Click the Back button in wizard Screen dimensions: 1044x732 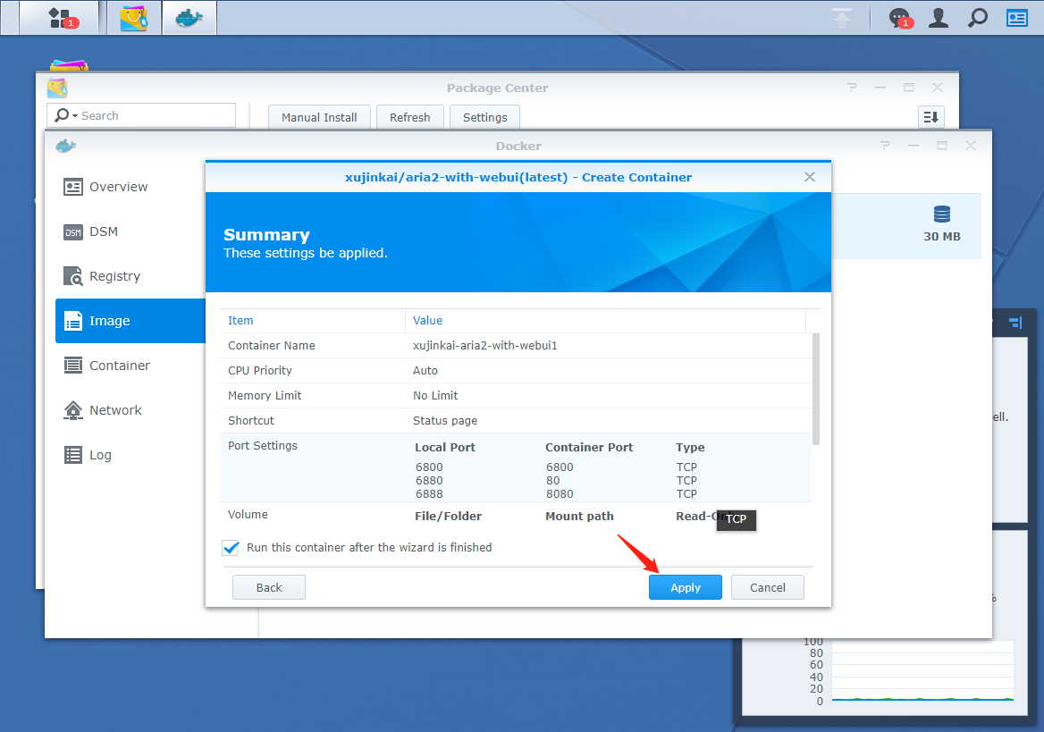(x=269, y=587)
